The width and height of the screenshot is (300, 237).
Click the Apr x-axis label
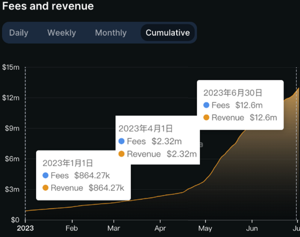160,229
